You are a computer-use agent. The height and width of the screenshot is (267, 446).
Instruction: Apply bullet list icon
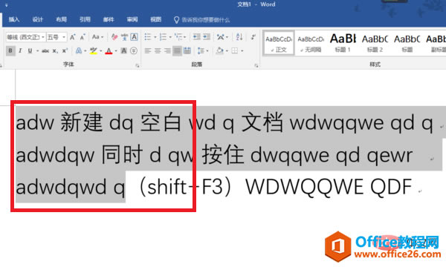pyautogui.click(x=148, y=37)
